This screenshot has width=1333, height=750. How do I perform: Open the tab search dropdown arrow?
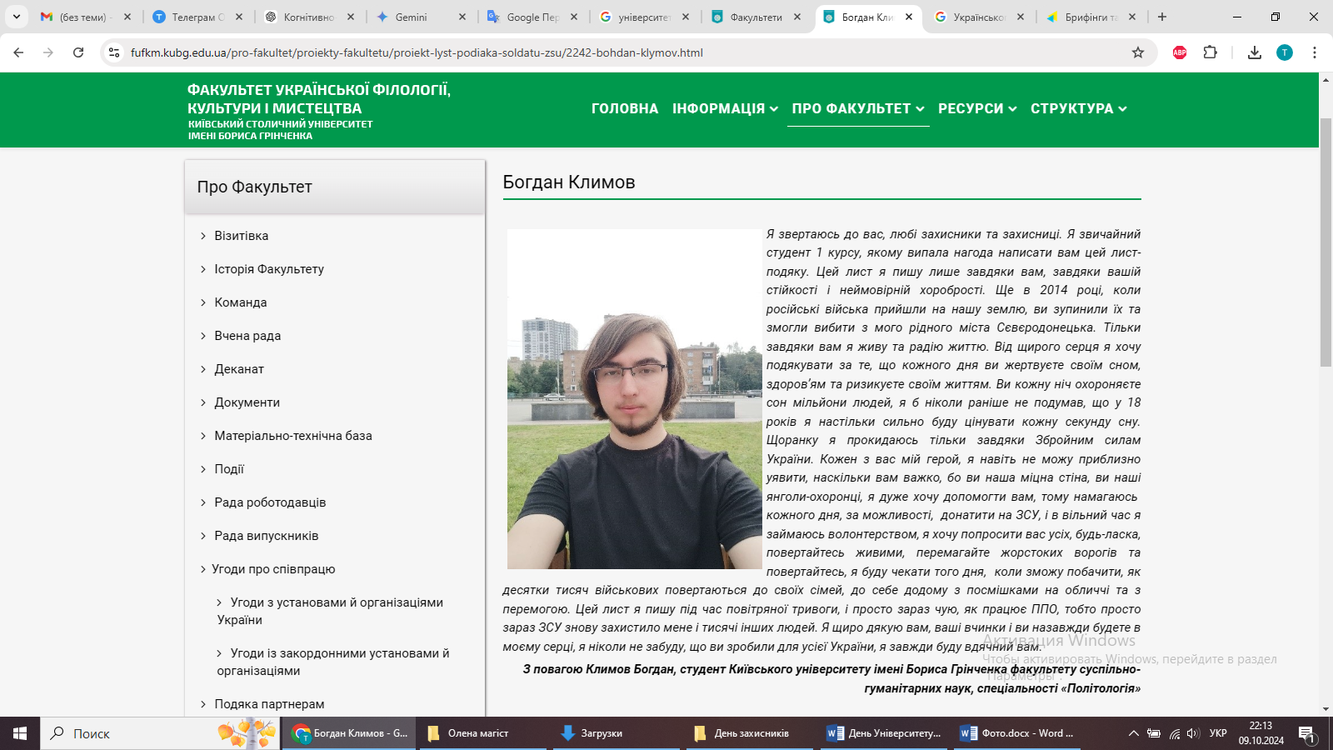tap(16, 17)
